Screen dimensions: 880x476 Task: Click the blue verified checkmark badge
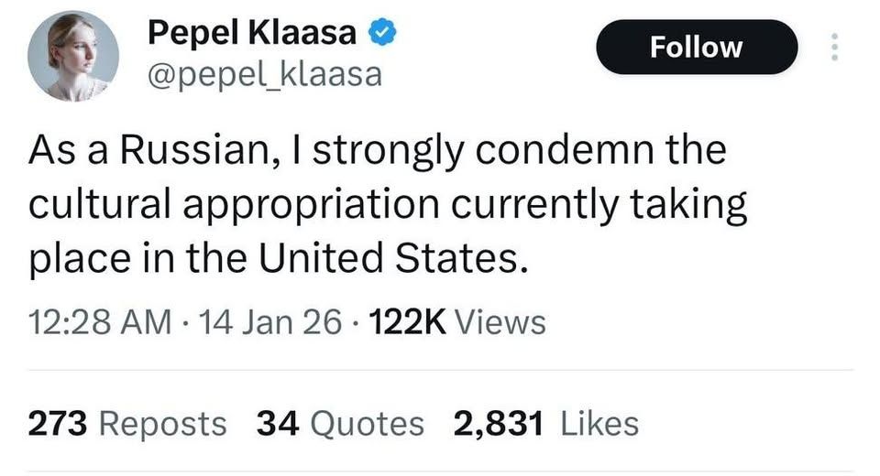pyautogui.click(x=381, y=34)
